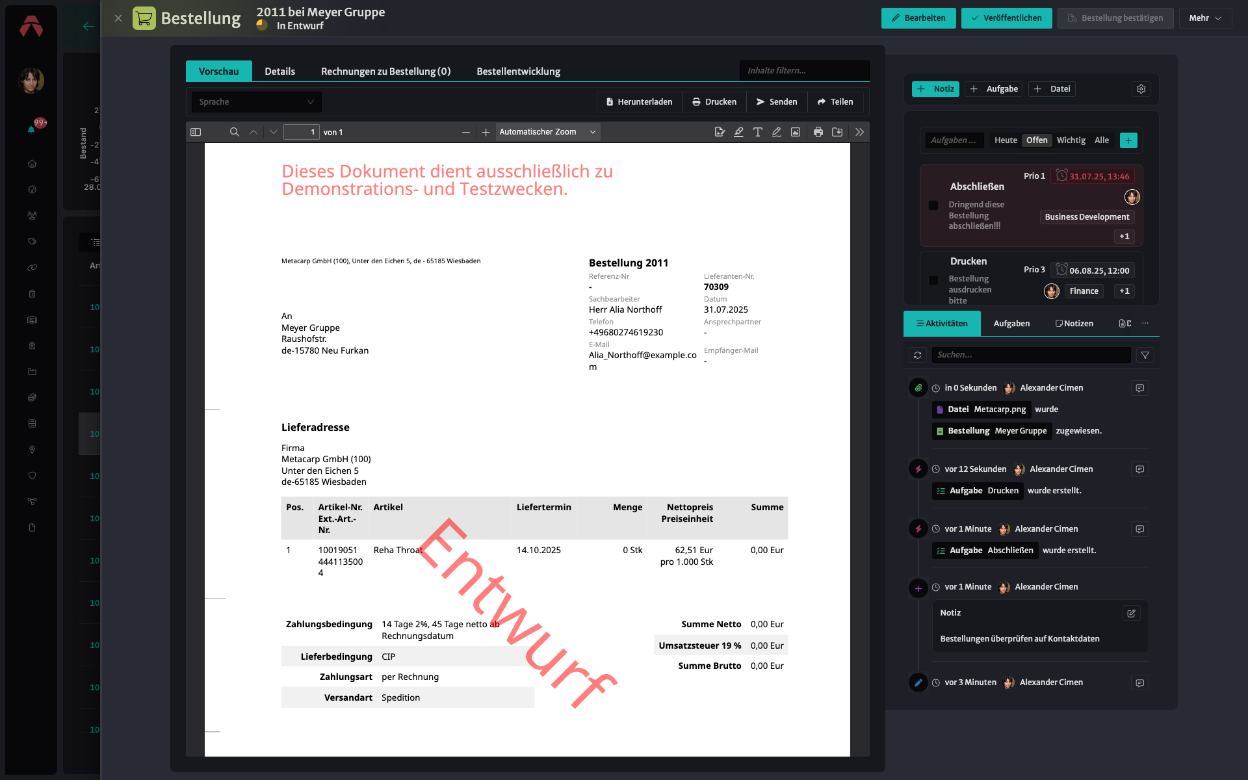Open the activities filter funnel

(x=1145, y=355)
